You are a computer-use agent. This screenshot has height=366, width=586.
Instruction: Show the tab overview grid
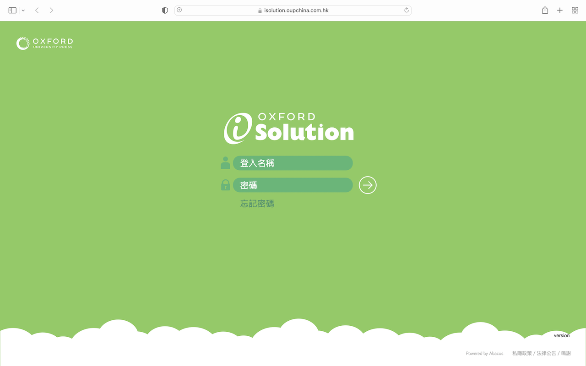(x=575, y=10)
